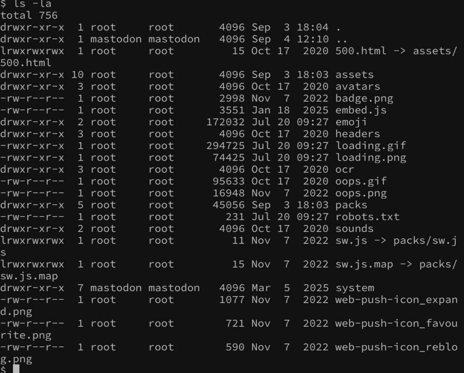464x373 pixels.
Task: Select the embed.js filename
Action: [361, 110]
